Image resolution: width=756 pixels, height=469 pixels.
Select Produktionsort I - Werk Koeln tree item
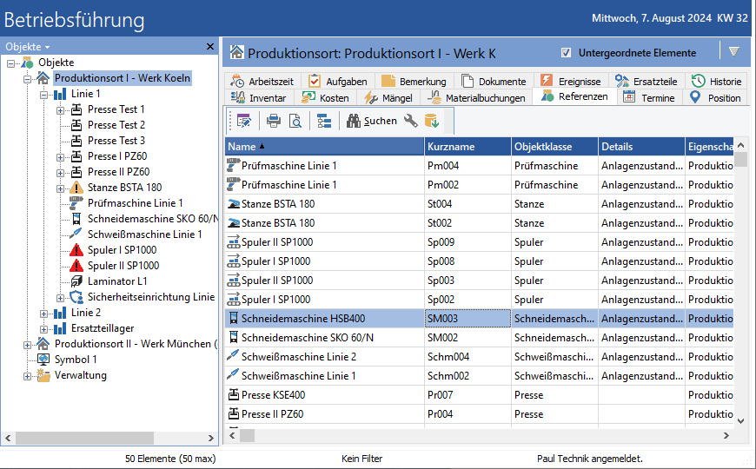[123, 78]
